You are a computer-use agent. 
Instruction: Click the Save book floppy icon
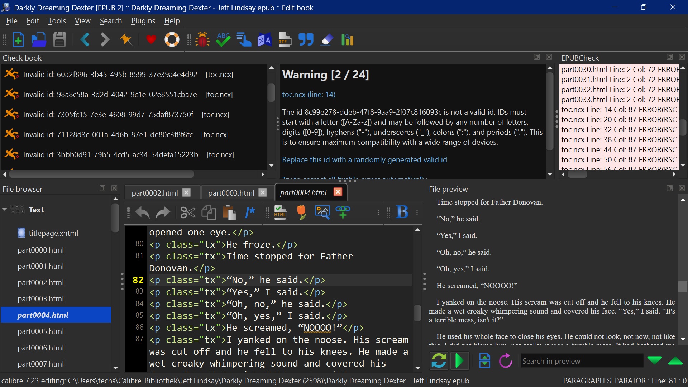[59, 40]
